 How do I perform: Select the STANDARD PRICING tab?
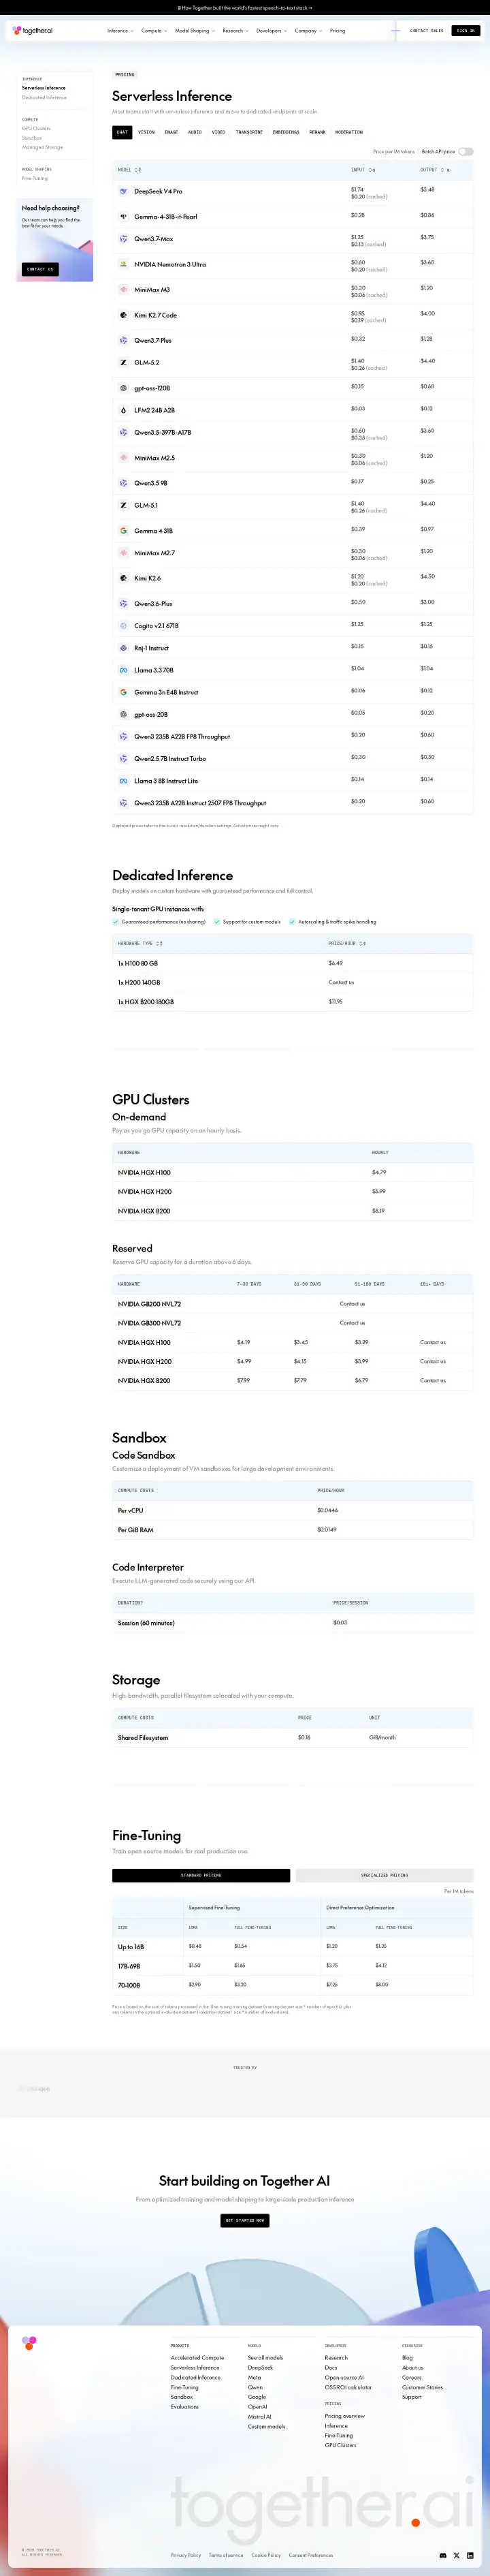click(x=201, y=1875)
